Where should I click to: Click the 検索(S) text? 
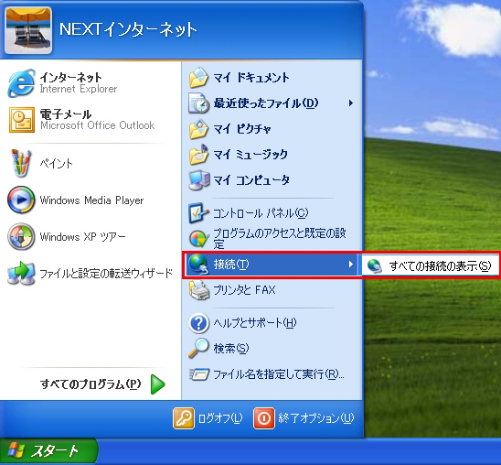[231, 348]
